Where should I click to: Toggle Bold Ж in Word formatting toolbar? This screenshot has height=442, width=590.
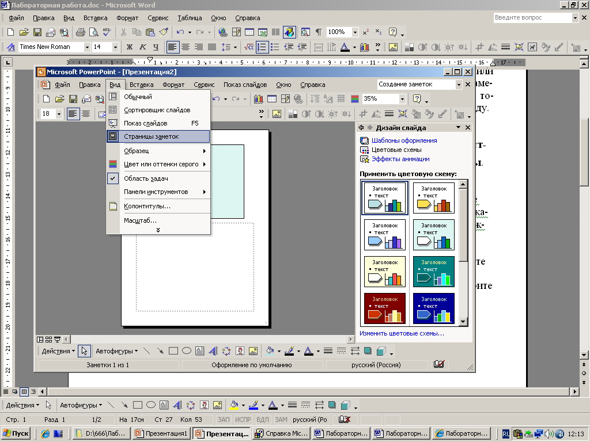(x=130, y=47)
